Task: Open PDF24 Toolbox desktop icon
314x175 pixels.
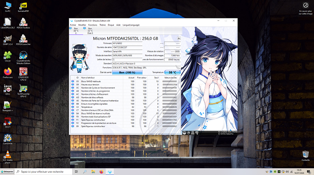Action: (x=24, y=23)
